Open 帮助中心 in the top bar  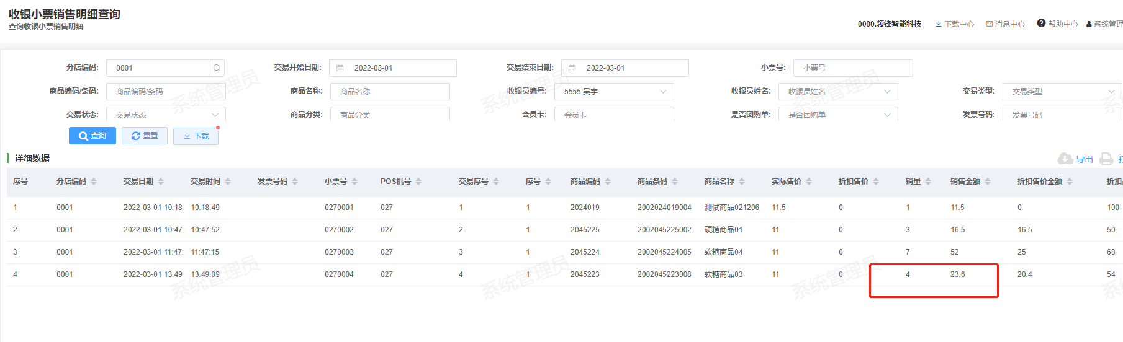pyautogui.click(x=1057, y=24)
